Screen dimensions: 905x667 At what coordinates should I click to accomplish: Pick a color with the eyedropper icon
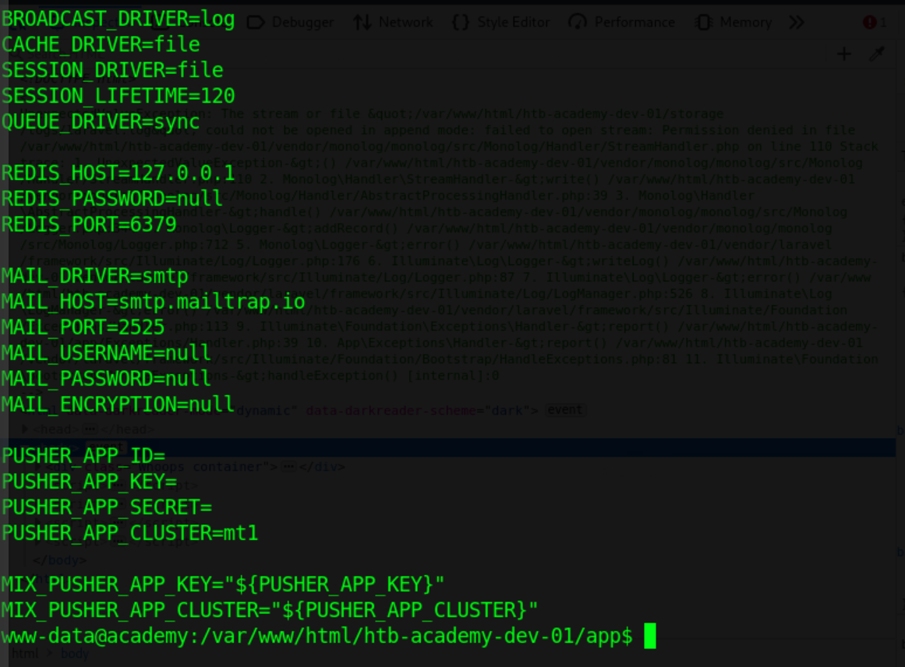pyautogui.click(x=877, y=55)
